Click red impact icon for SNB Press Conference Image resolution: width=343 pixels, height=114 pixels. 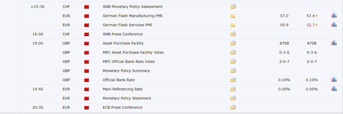click(x=87, y=34)
